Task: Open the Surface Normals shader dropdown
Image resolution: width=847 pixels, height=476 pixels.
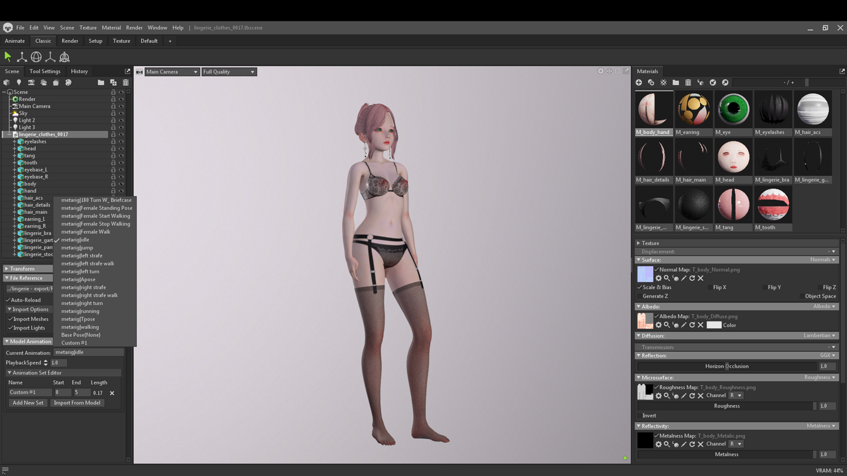Action: pyautogui.click(x=823, y=260)
